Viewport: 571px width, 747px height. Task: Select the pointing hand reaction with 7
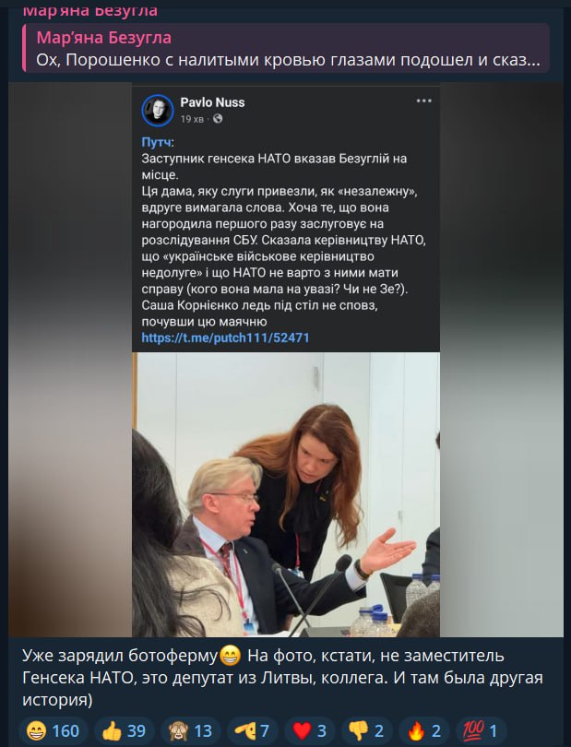point(252,730)
